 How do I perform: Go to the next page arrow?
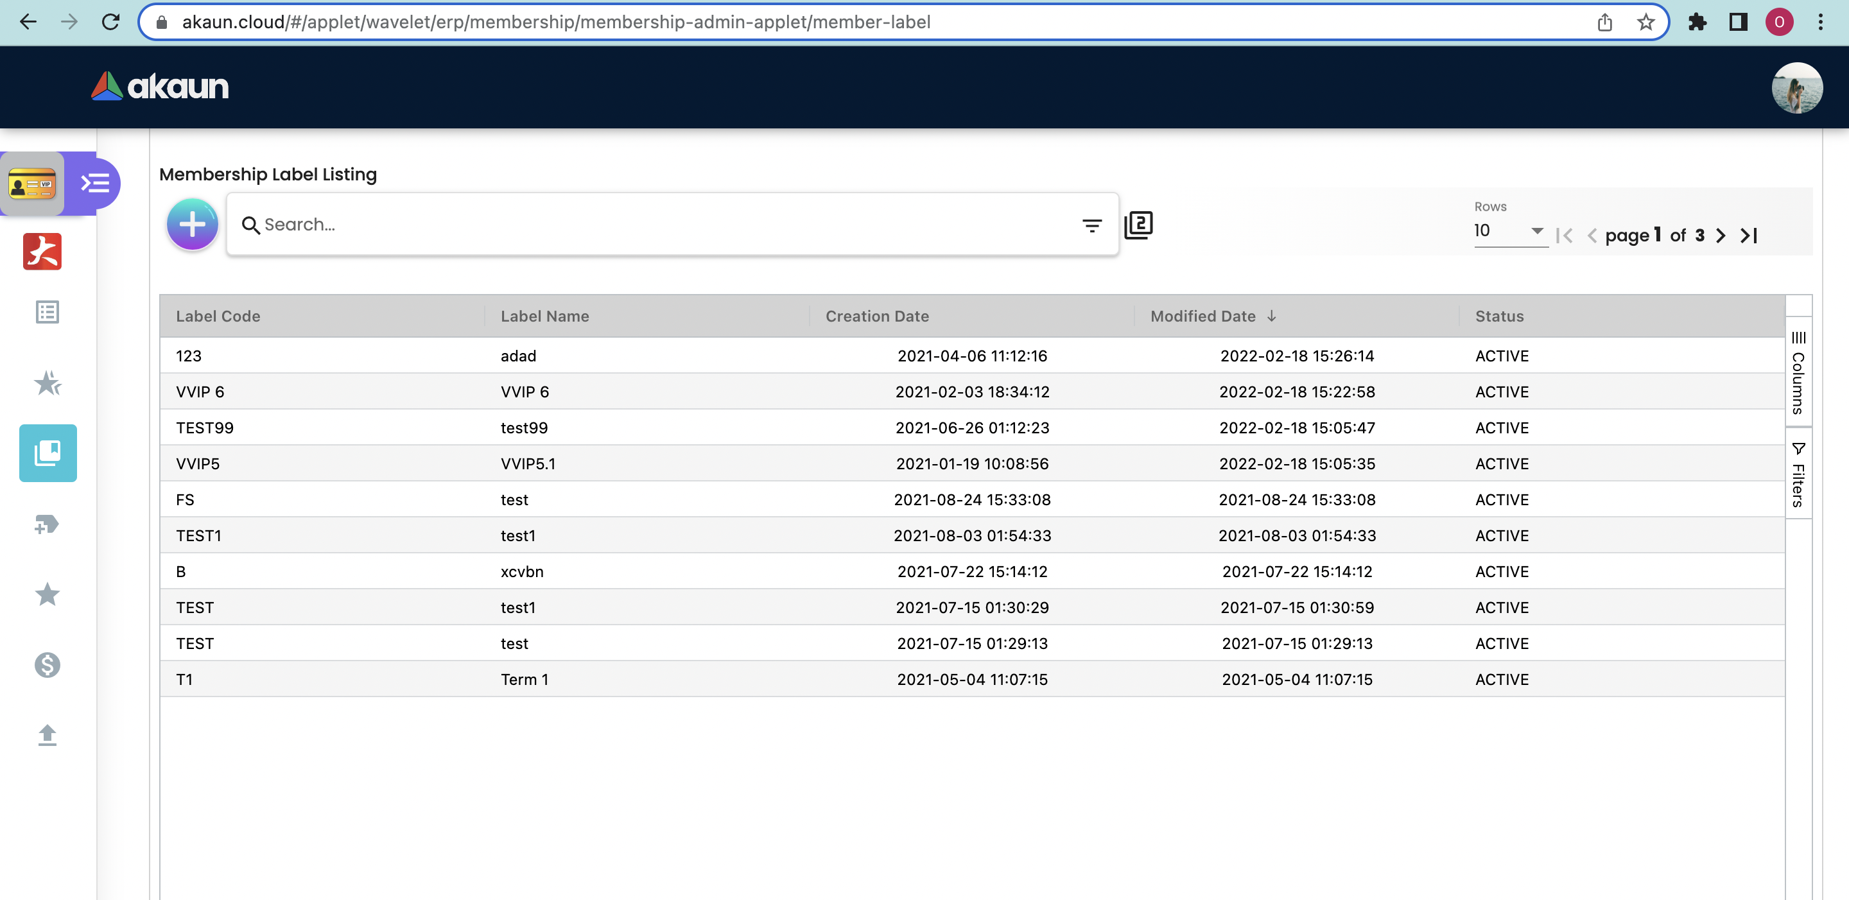click(x=1721, y=236)
